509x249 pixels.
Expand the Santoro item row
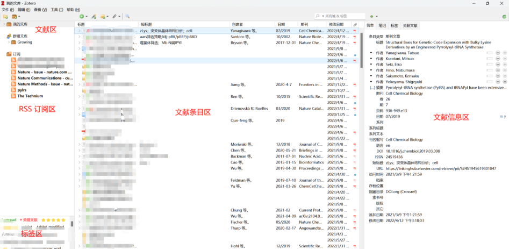(x=79, y=37)
